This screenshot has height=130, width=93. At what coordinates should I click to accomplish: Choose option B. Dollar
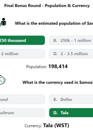pos(71,99)
